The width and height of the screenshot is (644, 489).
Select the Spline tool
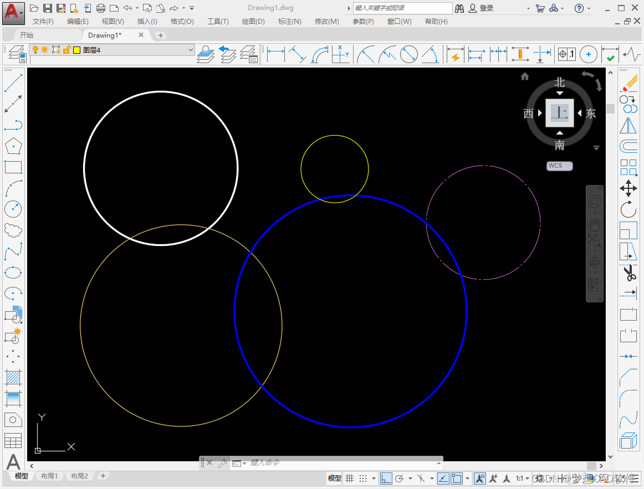click(x=13, y=251)
